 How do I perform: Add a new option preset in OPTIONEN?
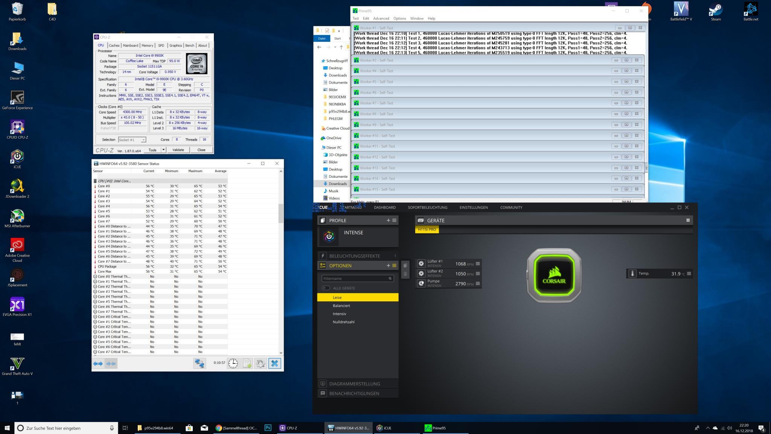tap(388, 266)
